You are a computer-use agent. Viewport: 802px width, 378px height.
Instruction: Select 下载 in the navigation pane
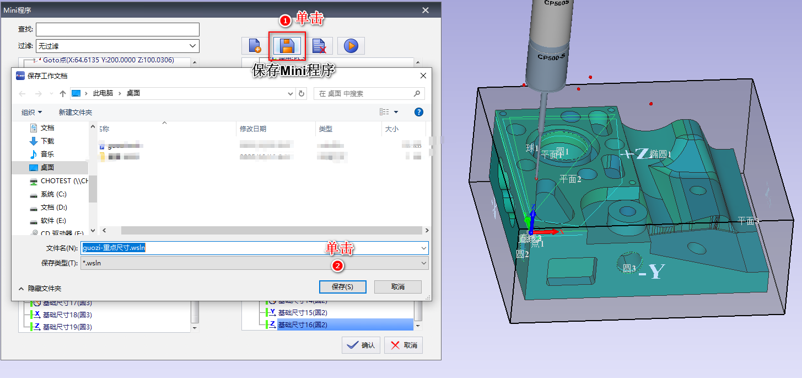click(47, 141)
